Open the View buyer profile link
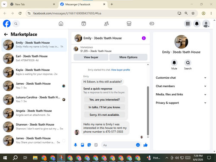This screenshot has height=162, width=216. 121,70
